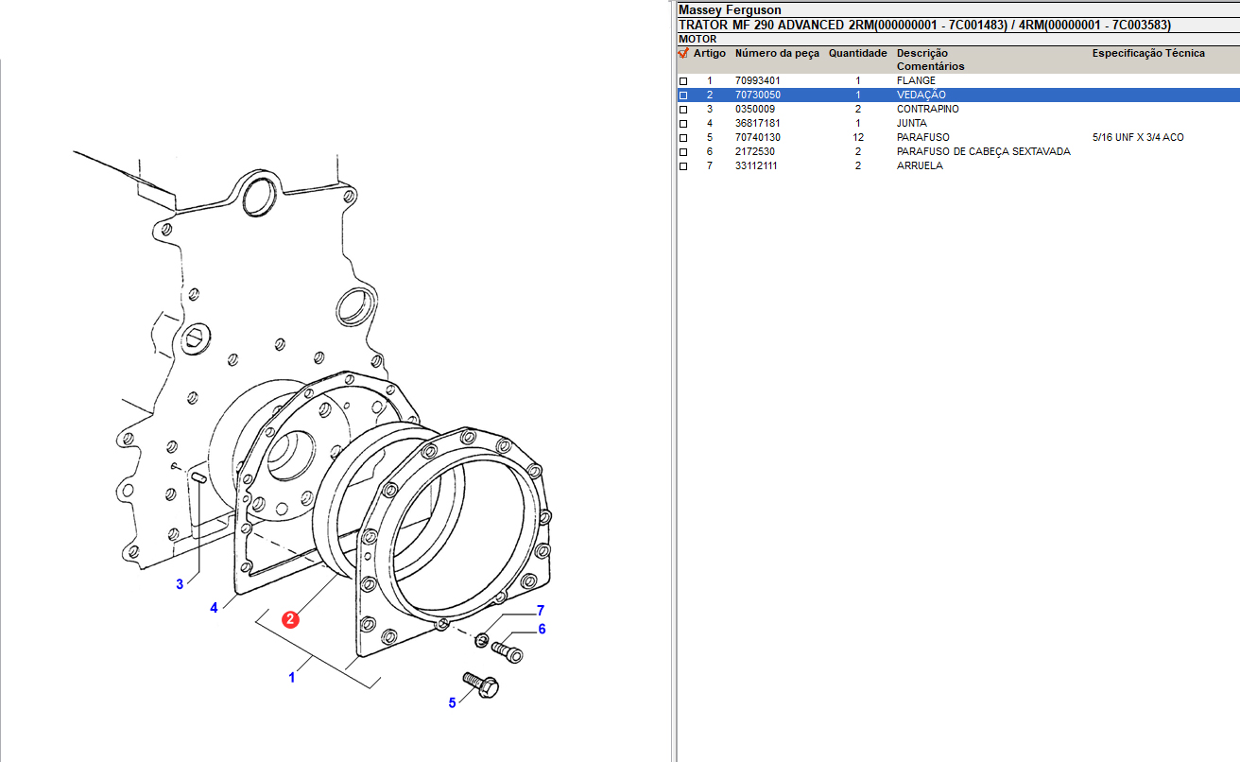Select the PARAFUSO DE CABEÇA SEXTAVADA entry
This screenshot has height=762, width=1240.
coord(983,152)
